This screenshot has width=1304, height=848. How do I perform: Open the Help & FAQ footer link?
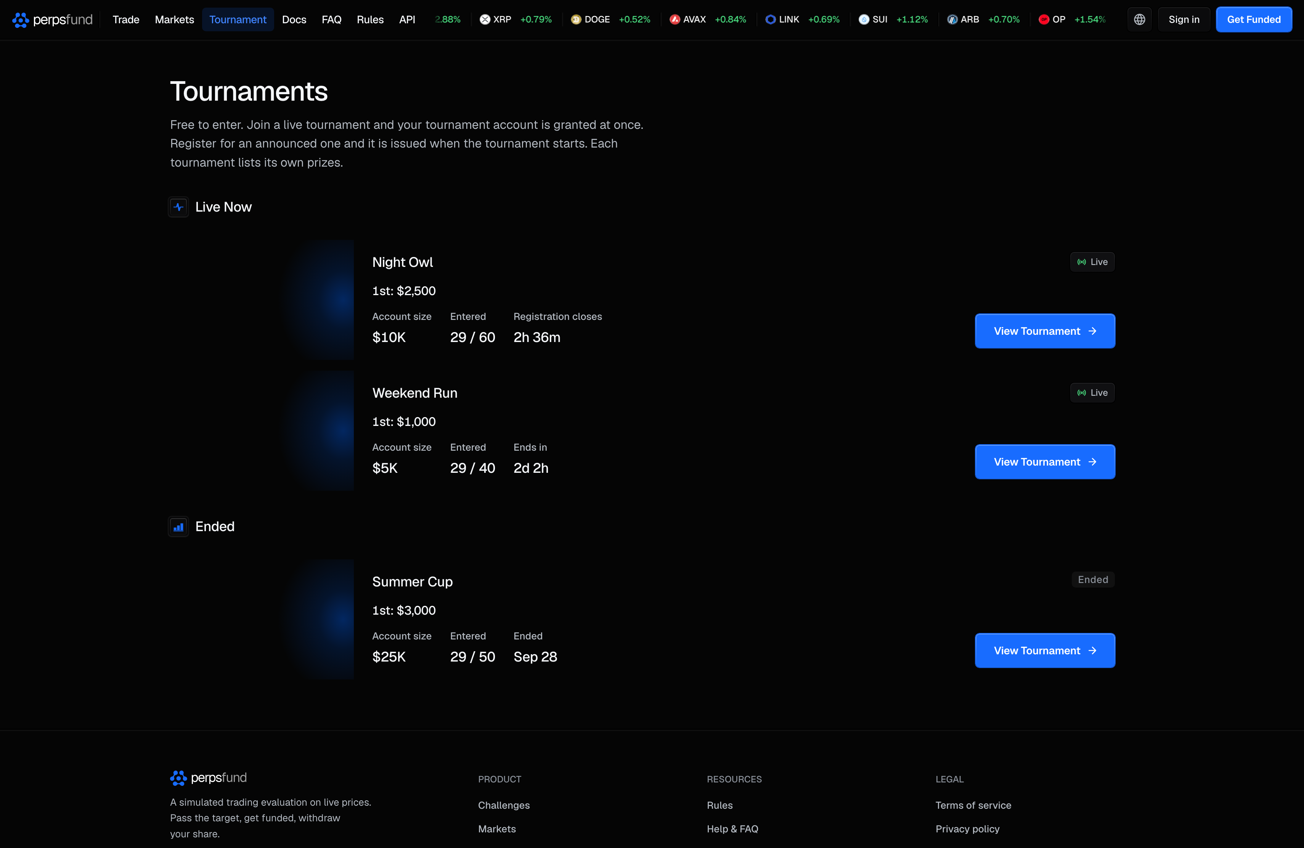click(x=732, y=829)
